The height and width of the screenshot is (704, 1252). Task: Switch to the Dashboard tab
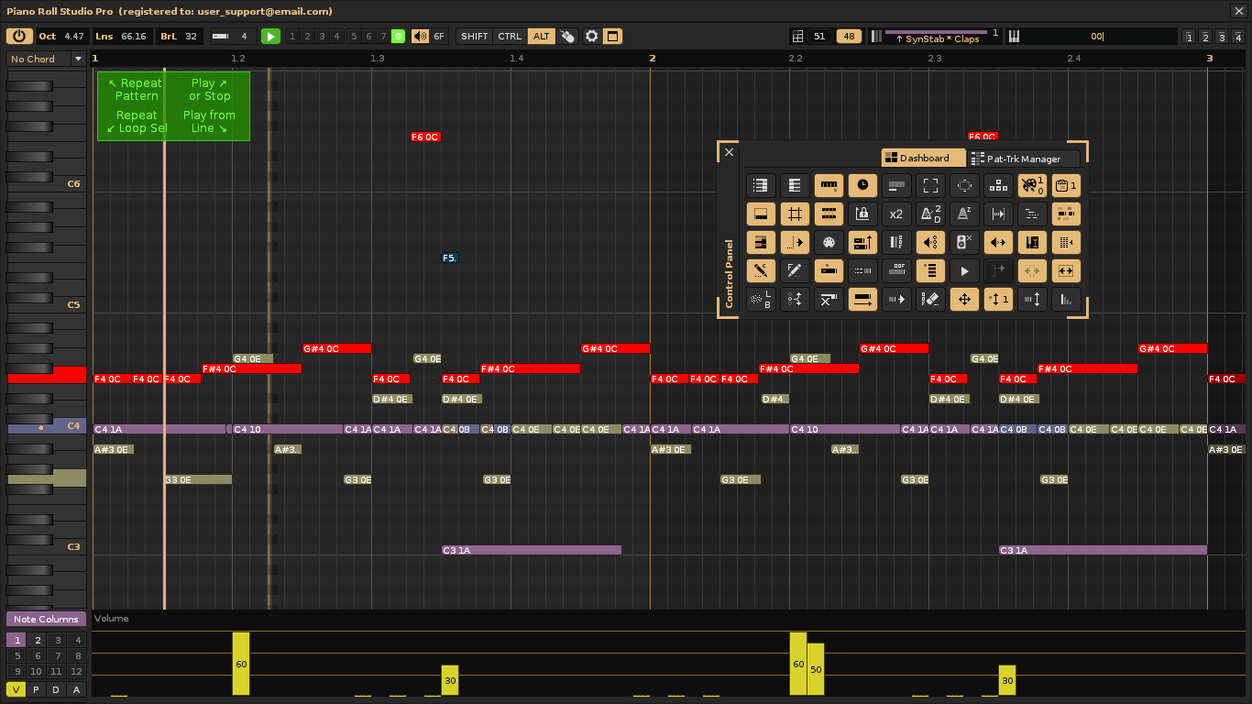pyautogui.click(x=923, y=159)
